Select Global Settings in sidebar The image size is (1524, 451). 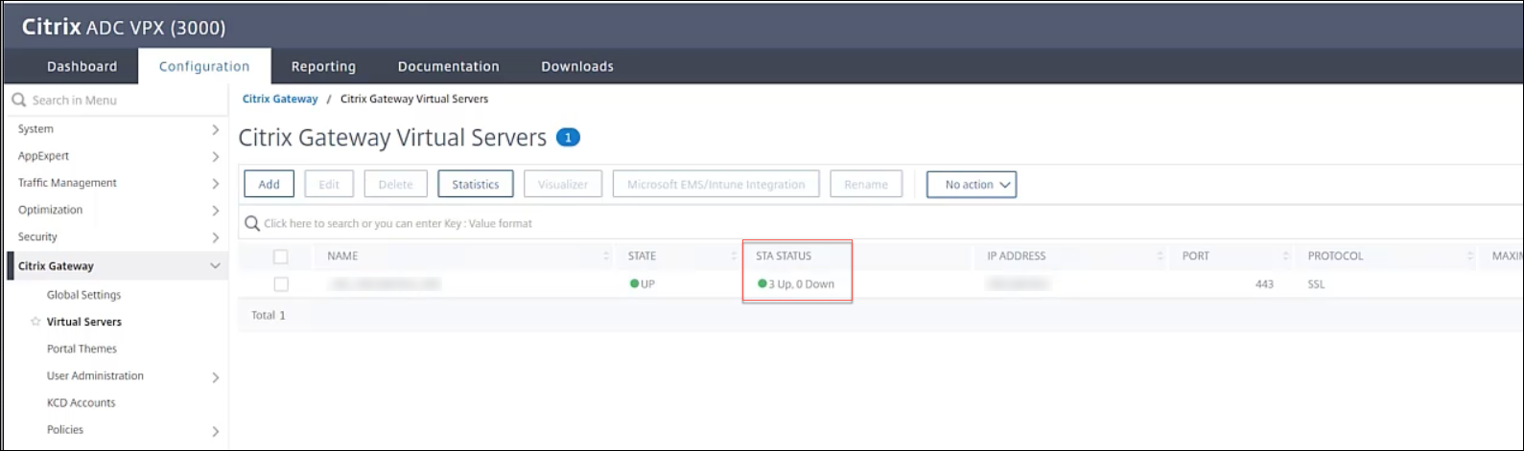83,295
